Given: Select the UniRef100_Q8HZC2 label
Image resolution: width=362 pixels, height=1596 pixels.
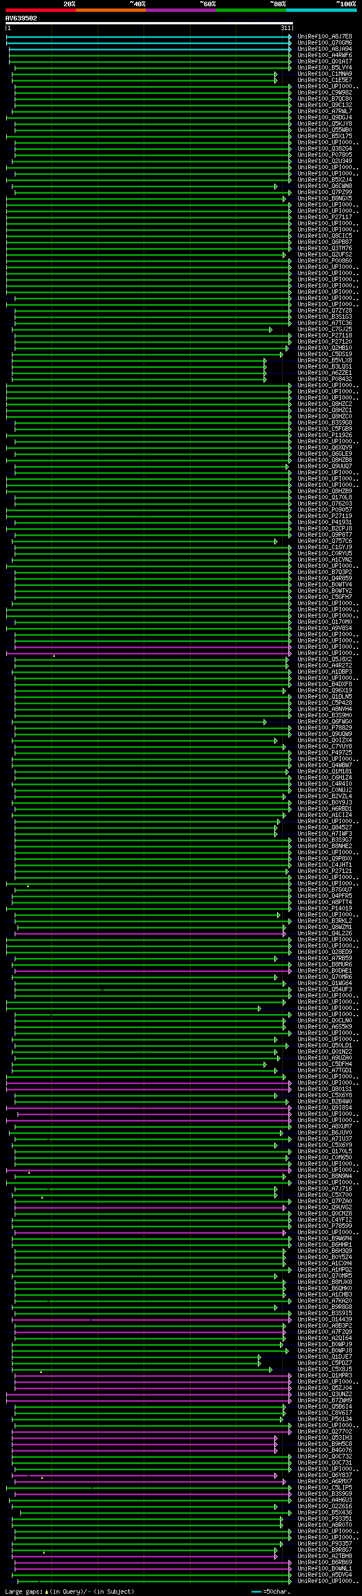Looking at the screenshot, I should (325, 403).
